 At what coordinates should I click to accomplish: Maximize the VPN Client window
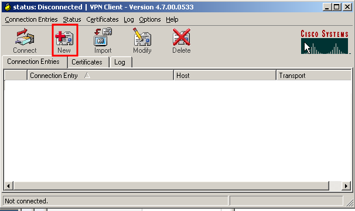(336, 7)
